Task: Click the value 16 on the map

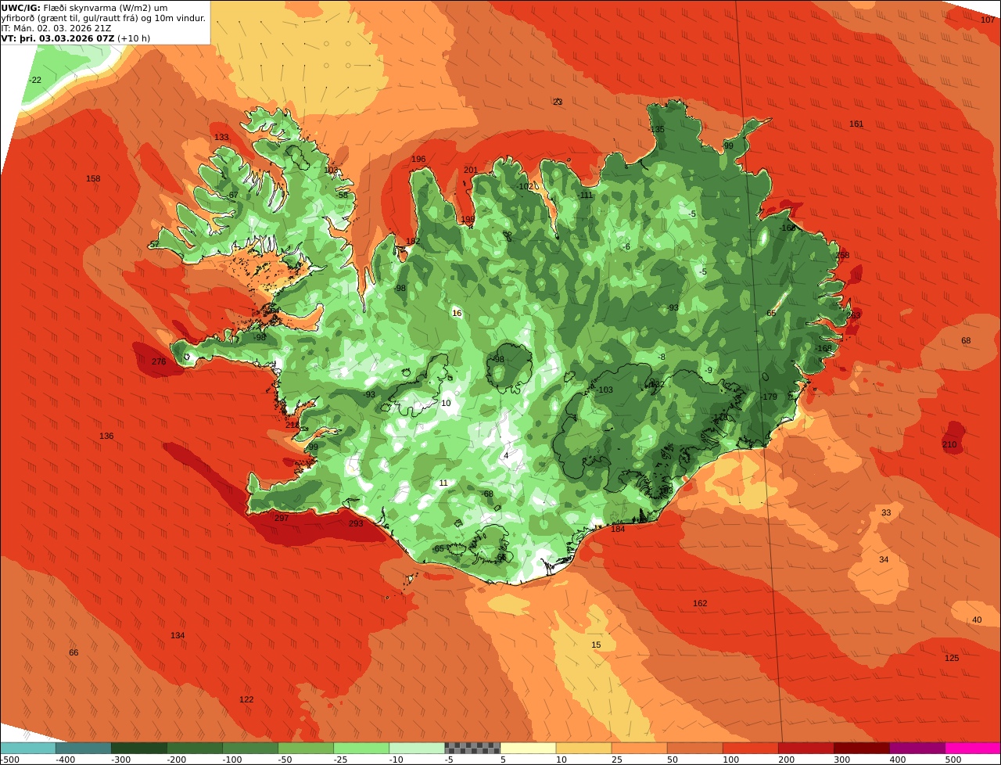Action: pyautogui.click(x=457, y=313)
